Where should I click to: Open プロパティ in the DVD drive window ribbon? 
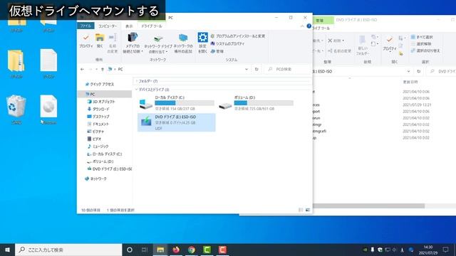(390, 44)
